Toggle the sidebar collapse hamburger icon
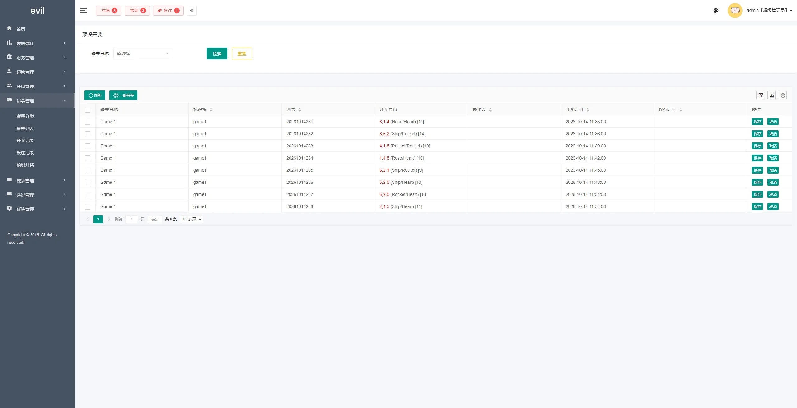The image size is (797, 408). click(83, 11)
